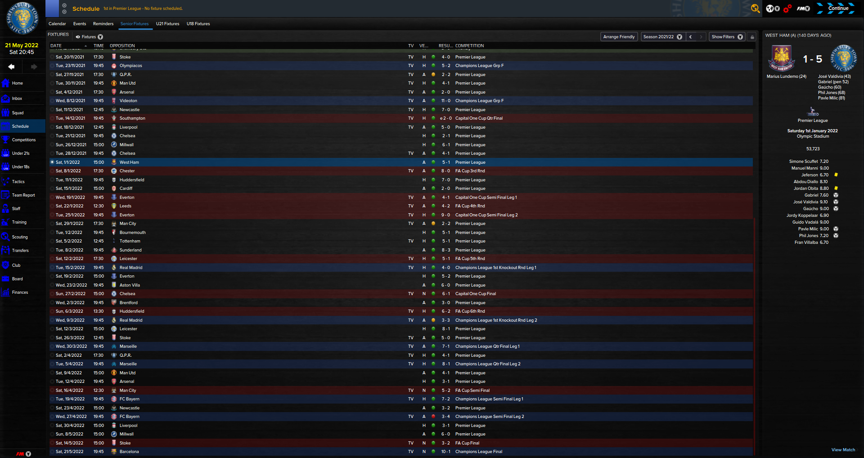
Task: Switch to the Events tab
Action: [80, 24]
